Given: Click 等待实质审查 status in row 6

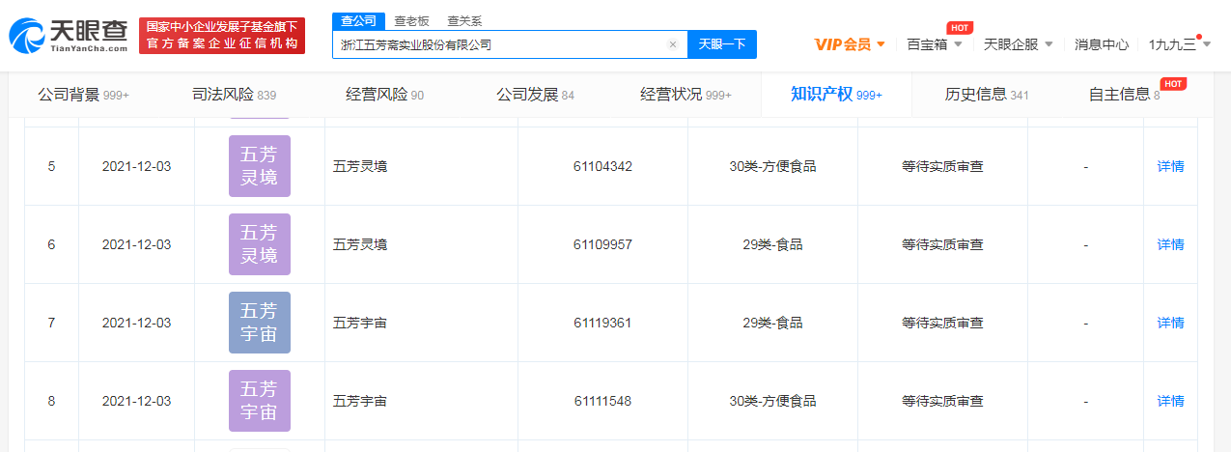Looking at the screenshot, I should tap(942, 244).
